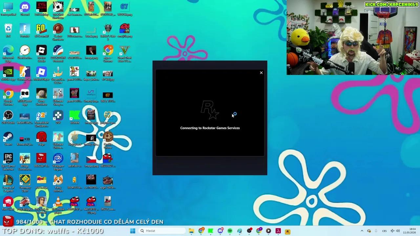The height and width of the screenshot is (236, 420).
Task: Switch to Spotify in the taskbar
Action: 230,231
